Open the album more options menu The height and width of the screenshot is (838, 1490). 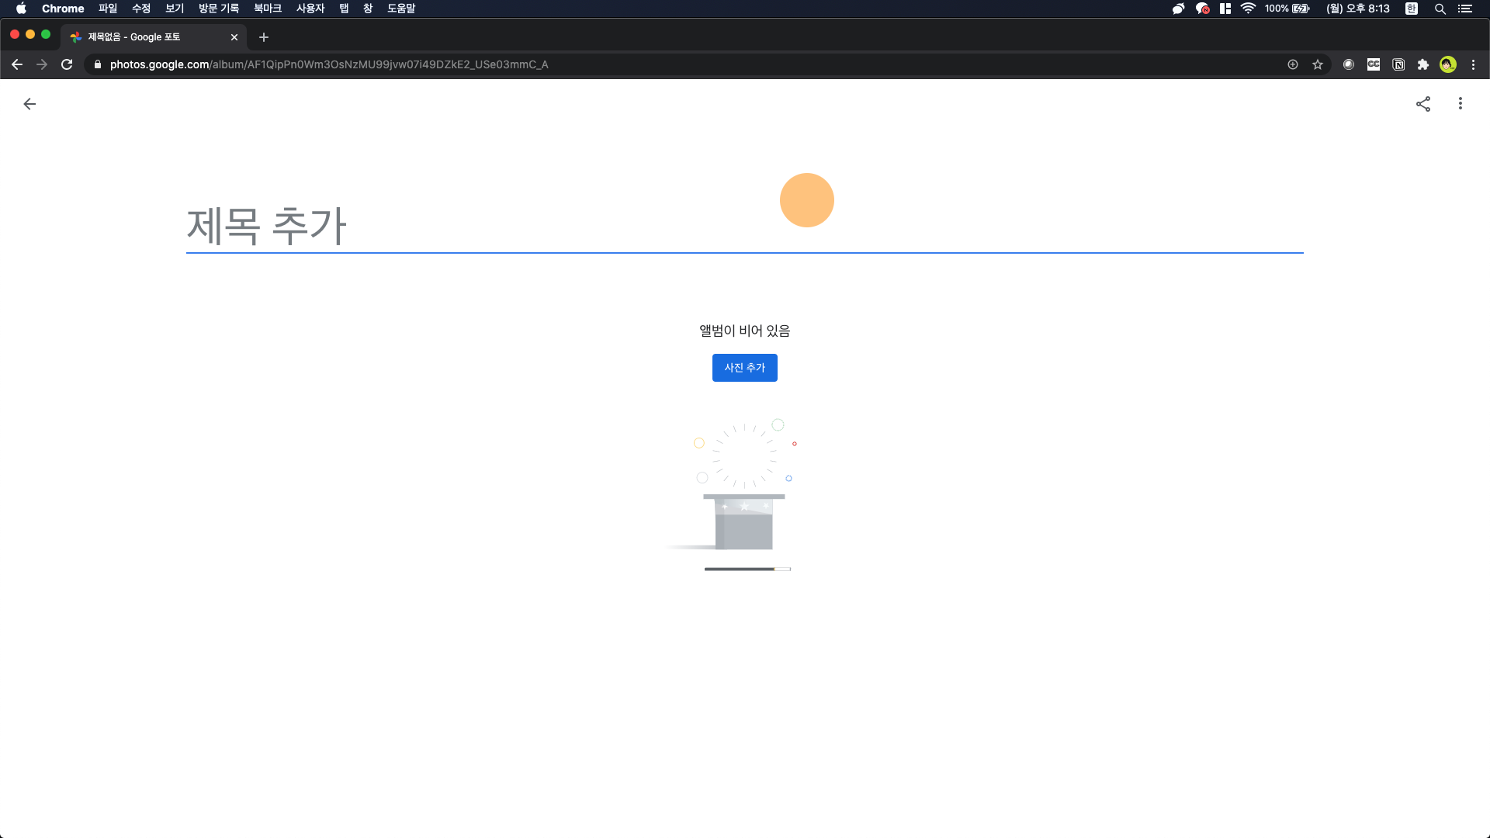tap(1460, 104)
